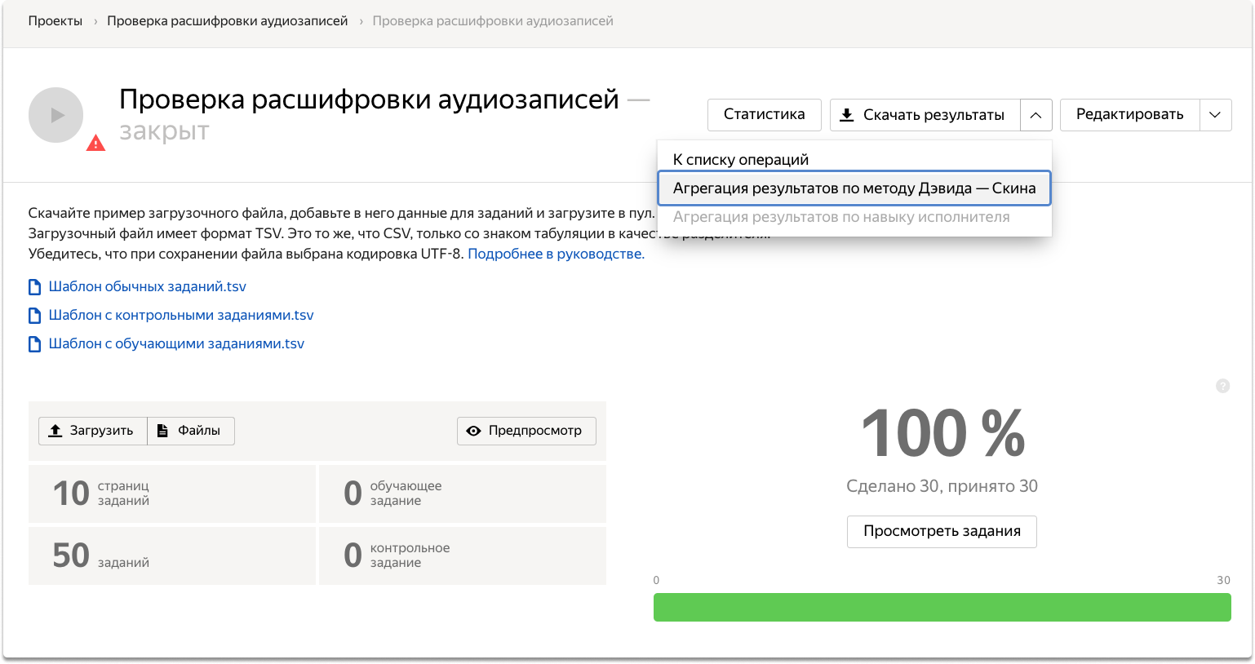Click the Редактировать button

1129,115
